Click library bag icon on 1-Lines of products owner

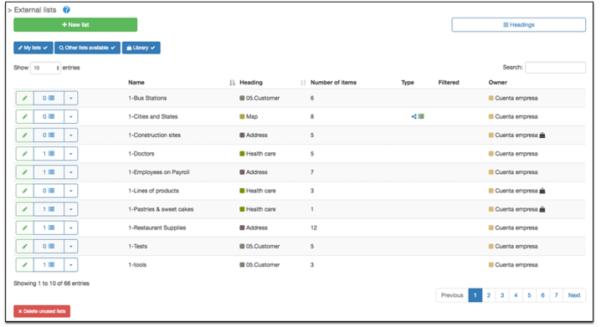pos(542,191)
